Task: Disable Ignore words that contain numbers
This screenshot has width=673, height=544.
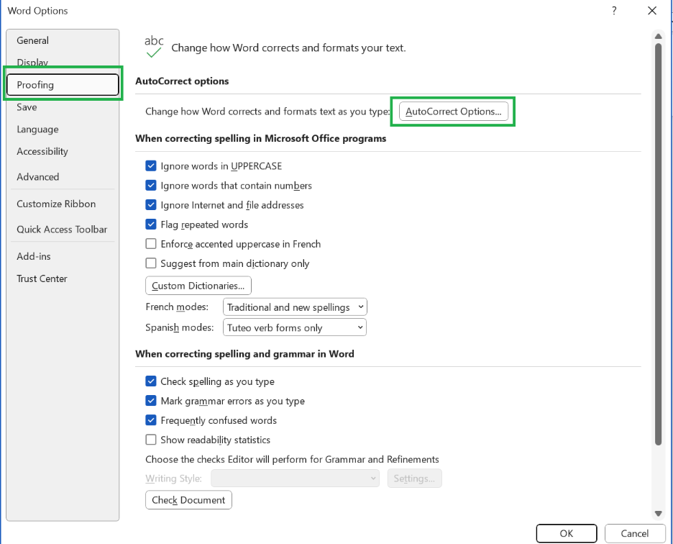Action: click(x=151, y=185)
